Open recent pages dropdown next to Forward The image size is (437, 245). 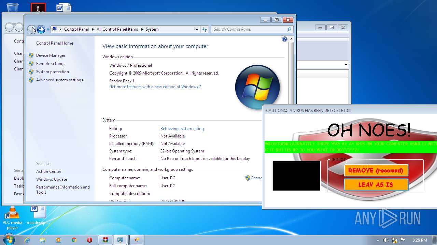tap(48, 30)
